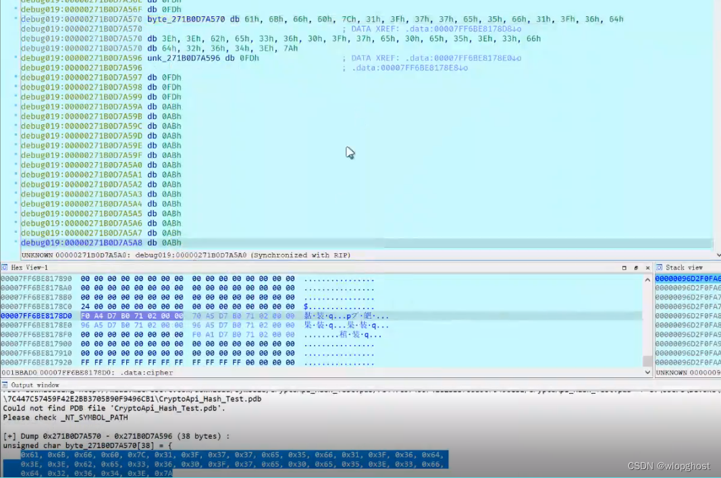Click selected output bytes line starting 0x64
721x478 pixels.
point(97,473)
